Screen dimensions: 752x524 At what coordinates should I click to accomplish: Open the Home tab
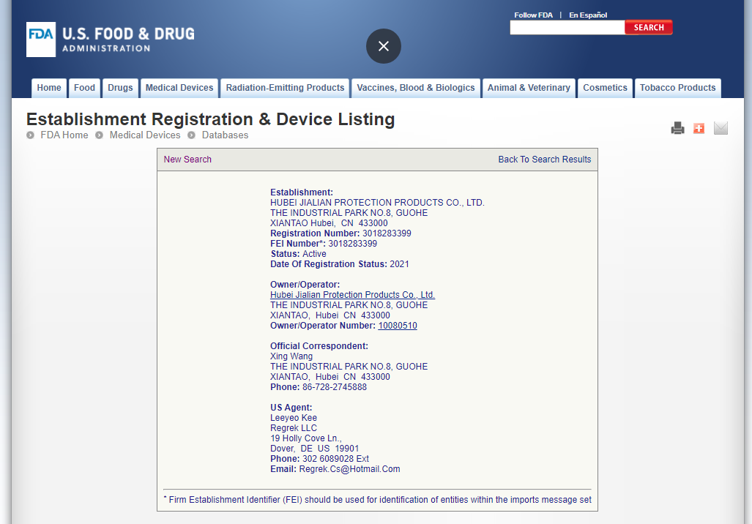pos(49,89)
